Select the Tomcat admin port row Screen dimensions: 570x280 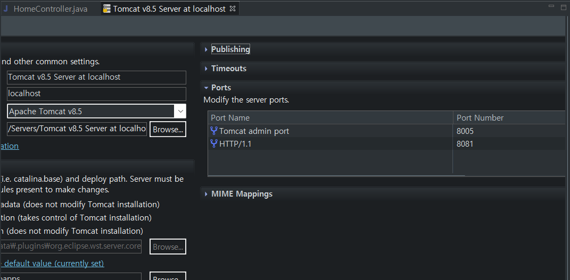(386, 131)
